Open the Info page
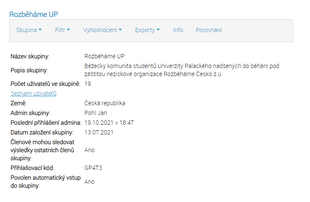The image size is (310, 202). click(x=178, y=30)
